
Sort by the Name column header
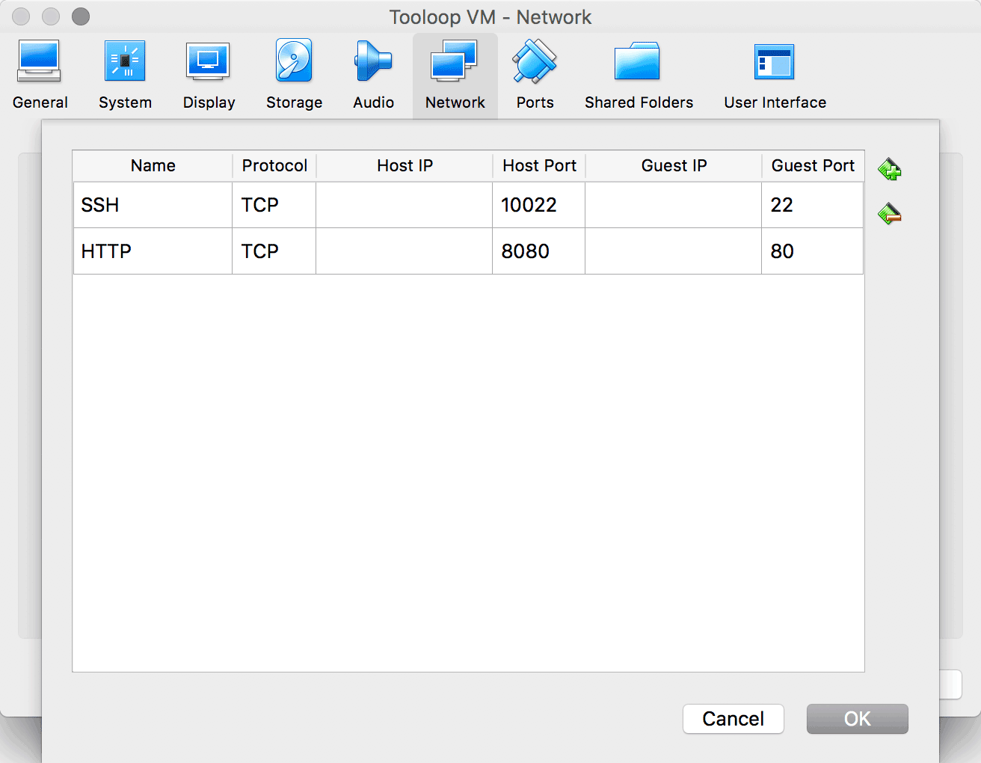click(153, 166)
